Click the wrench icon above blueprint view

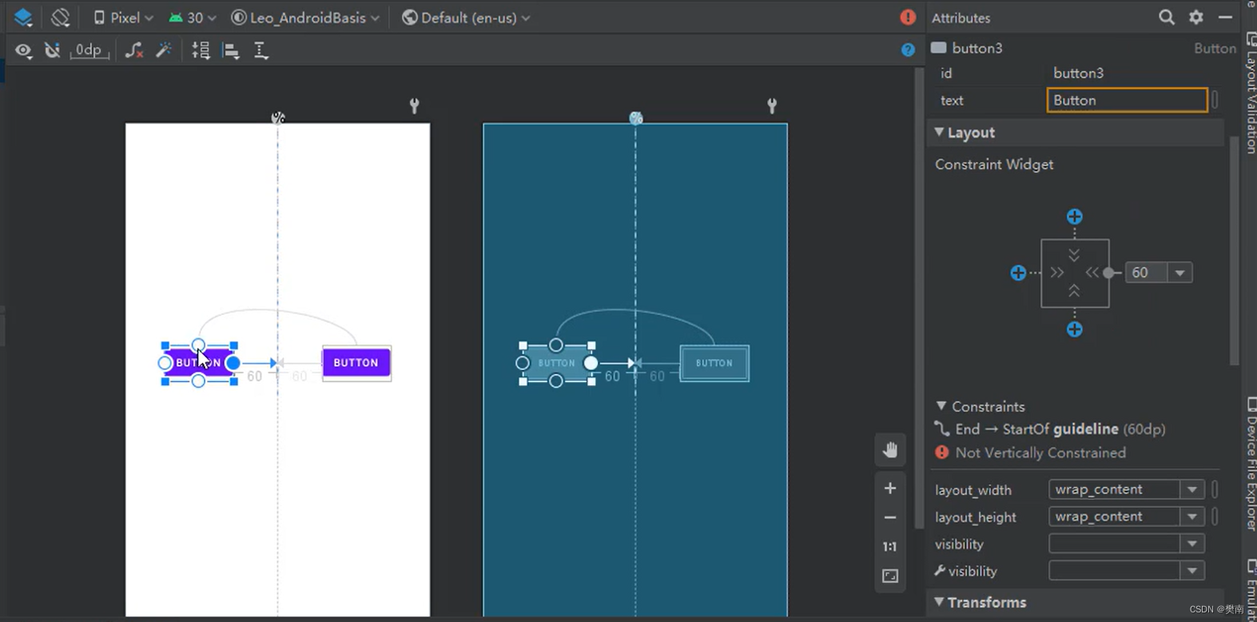tap(772, 106)
